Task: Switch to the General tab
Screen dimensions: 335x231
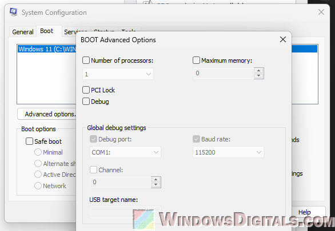Action: point(23,32)
